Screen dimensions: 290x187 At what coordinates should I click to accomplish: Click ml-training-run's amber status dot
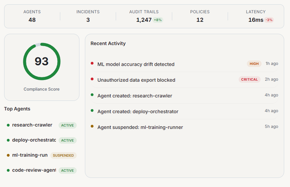8,155
